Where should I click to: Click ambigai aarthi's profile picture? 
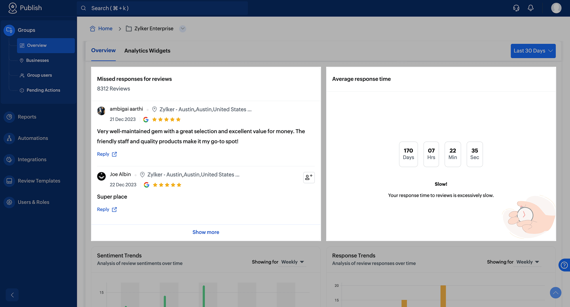point(101,111)
